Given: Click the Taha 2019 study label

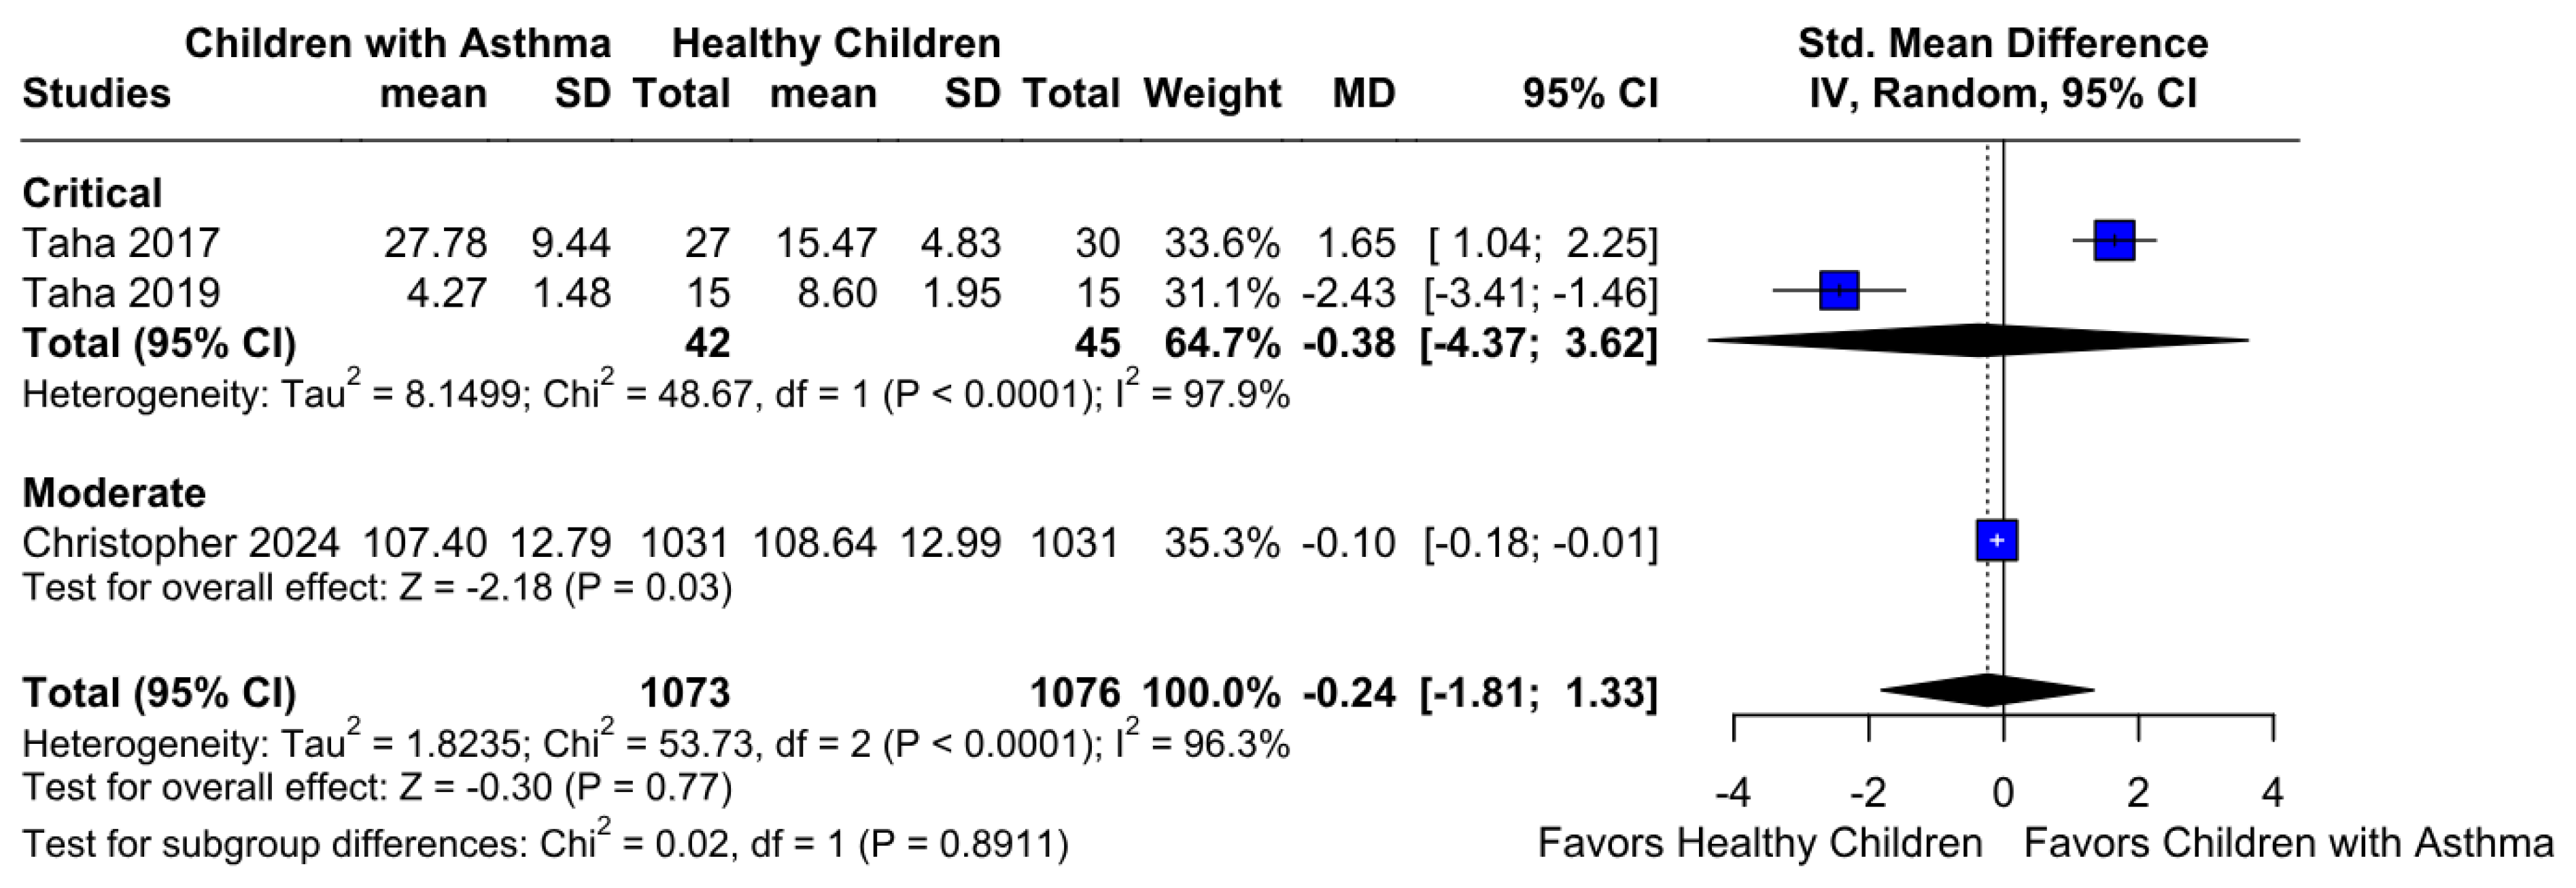Looking at the screenshot, I should 121,293.
